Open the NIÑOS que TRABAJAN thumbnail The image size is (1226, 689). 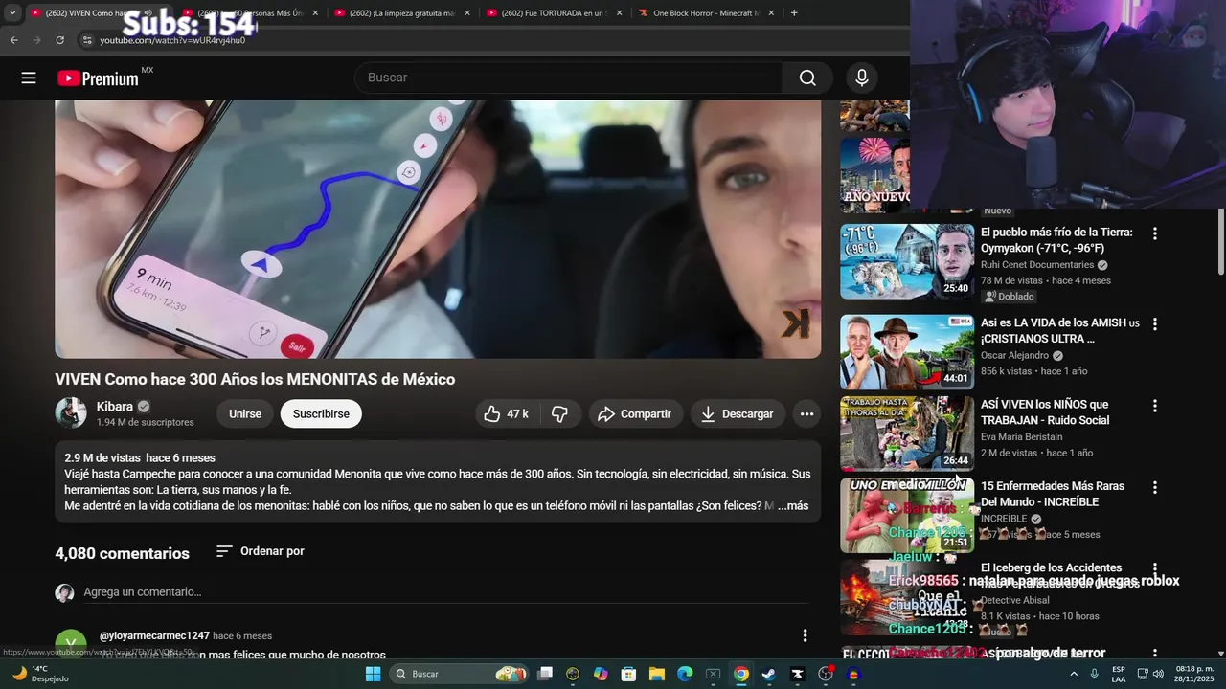coord(907,433)
